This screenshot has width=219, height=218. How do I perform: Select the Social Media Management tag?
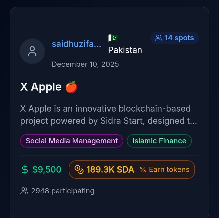click(71, 141)
